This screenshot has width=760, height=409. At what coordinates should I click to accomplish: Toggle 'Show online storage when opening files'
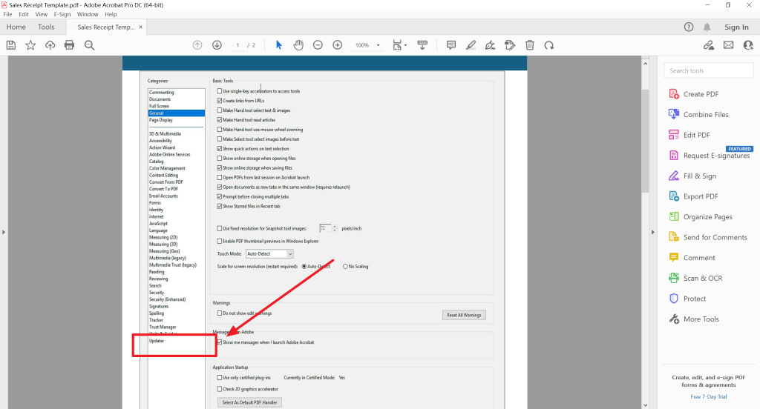tap(220, 159)
